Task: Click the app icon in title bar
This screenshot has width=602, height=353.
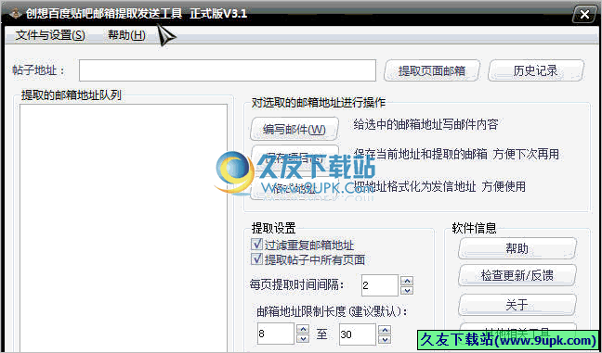Action: 16,15
